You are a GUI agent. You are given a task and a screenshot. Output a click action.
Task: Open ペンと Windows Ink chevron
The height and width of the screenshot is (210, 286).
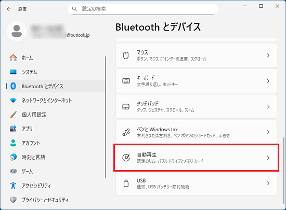pos(268,132)
